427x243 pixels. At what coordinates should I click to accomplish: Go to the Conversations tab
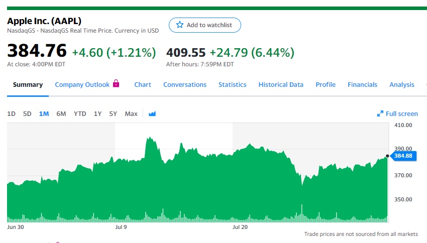[x=185, y=85]
